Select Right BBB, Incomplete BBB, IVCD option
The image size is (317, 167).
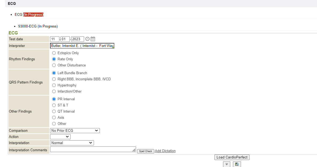(x=54, y=79)
